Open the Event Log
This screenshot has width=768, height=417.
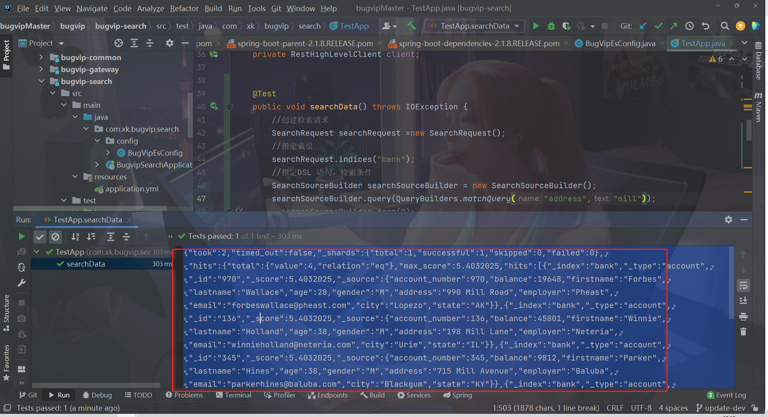point(731,395)
